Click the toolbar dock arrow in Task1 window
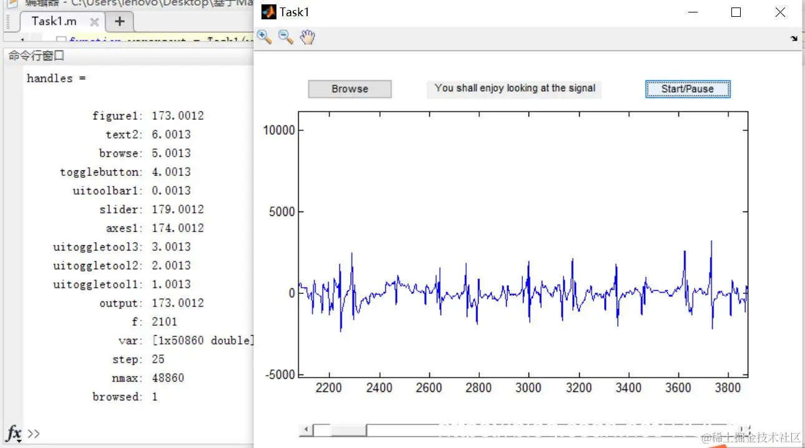The height and width of the screenshot is (448, 805). (794, 38)
